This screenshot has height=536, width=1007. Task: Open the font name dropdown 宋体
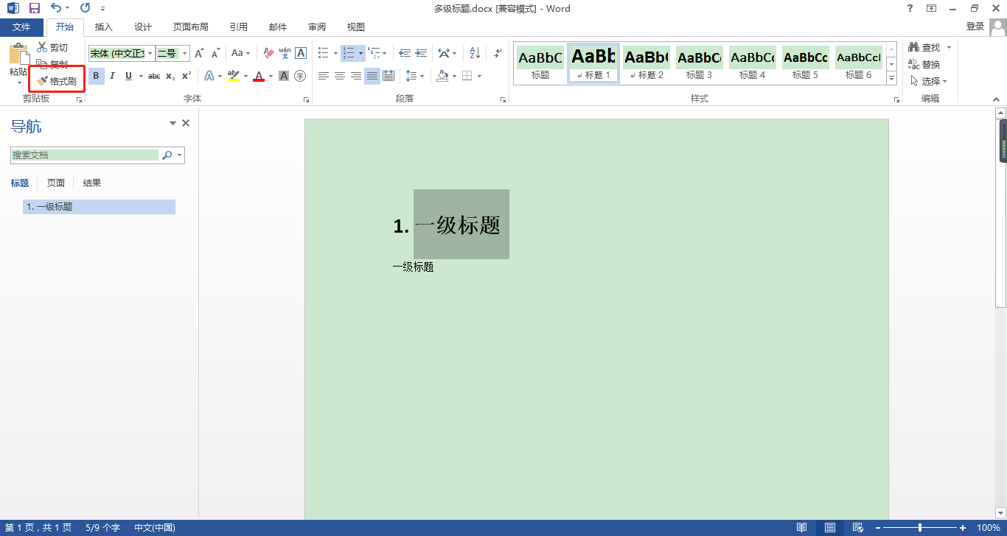tap(150, 54)
